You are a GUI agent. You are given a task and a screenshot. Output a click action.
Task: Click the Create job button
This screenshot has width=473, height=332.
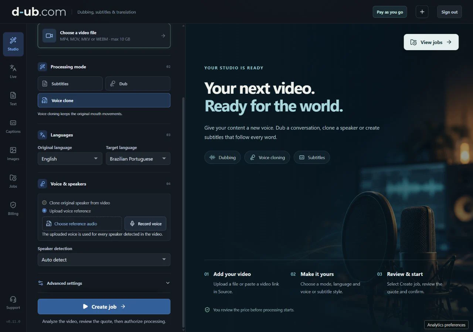tap(104, 307)
